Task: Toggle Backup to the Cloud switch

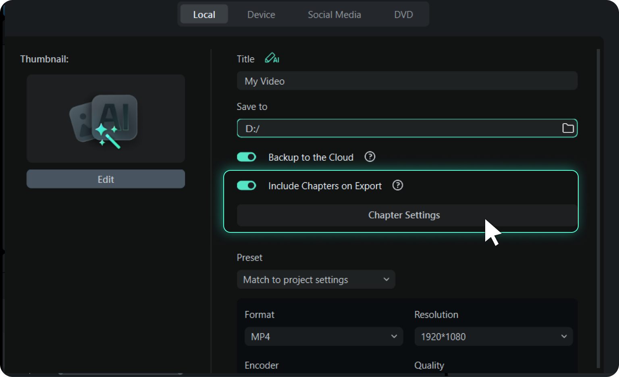Action: coord(246,157)
